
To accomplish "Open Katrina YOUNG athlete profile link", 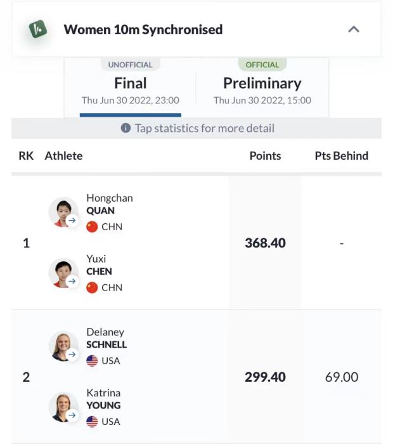I will (x=103, y=399).
